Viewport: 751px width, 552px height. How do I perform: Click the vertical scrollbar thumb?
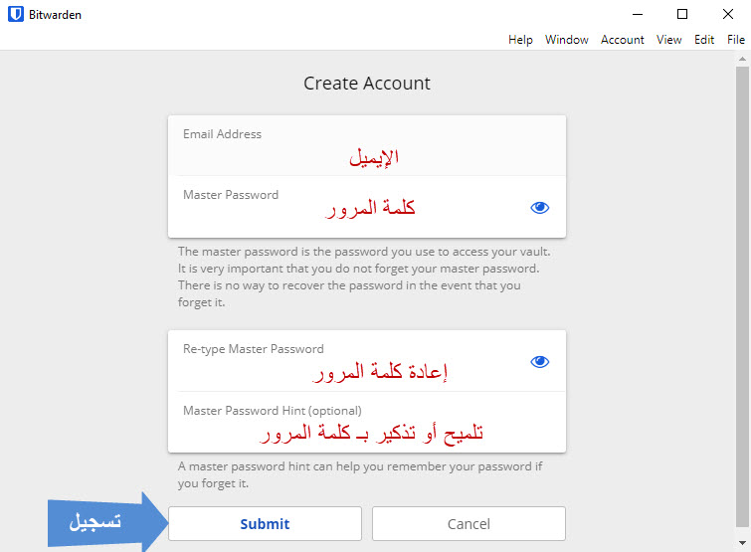coord(742,296)
